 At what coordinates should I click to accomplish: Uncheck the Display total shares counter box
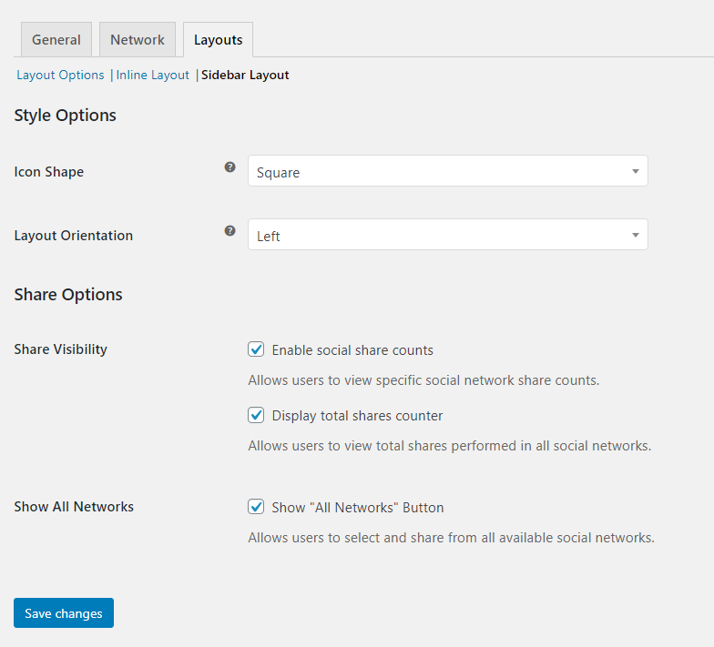click(256, 415)
